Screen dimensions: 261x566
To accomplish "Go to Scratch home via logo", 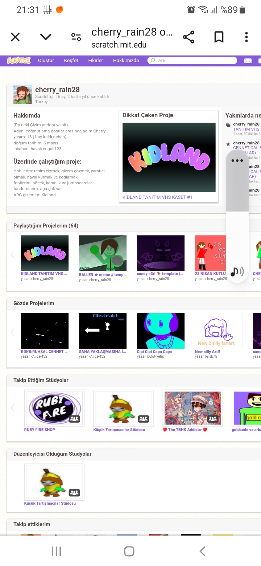I will click(x=19, y=61).
